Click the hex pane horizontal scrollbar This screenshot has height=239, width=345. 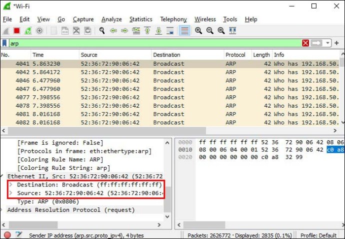pyautogui.click(x=204, y=225)
